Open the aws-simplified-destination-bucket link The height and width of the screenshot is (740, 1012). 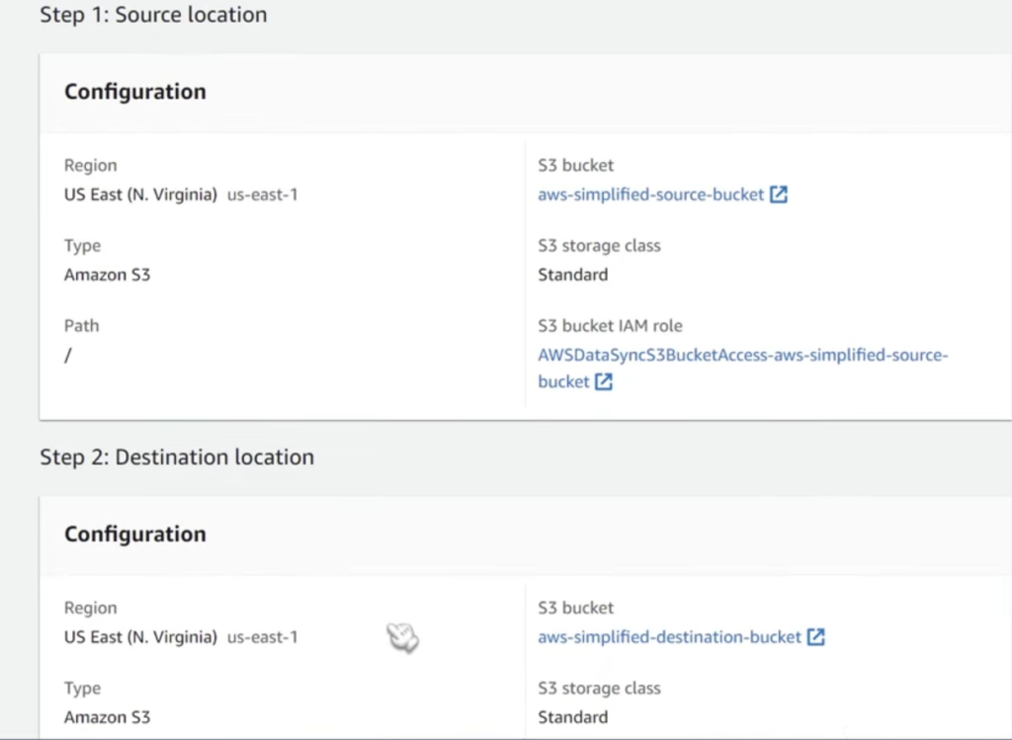[x=669, y=637]
